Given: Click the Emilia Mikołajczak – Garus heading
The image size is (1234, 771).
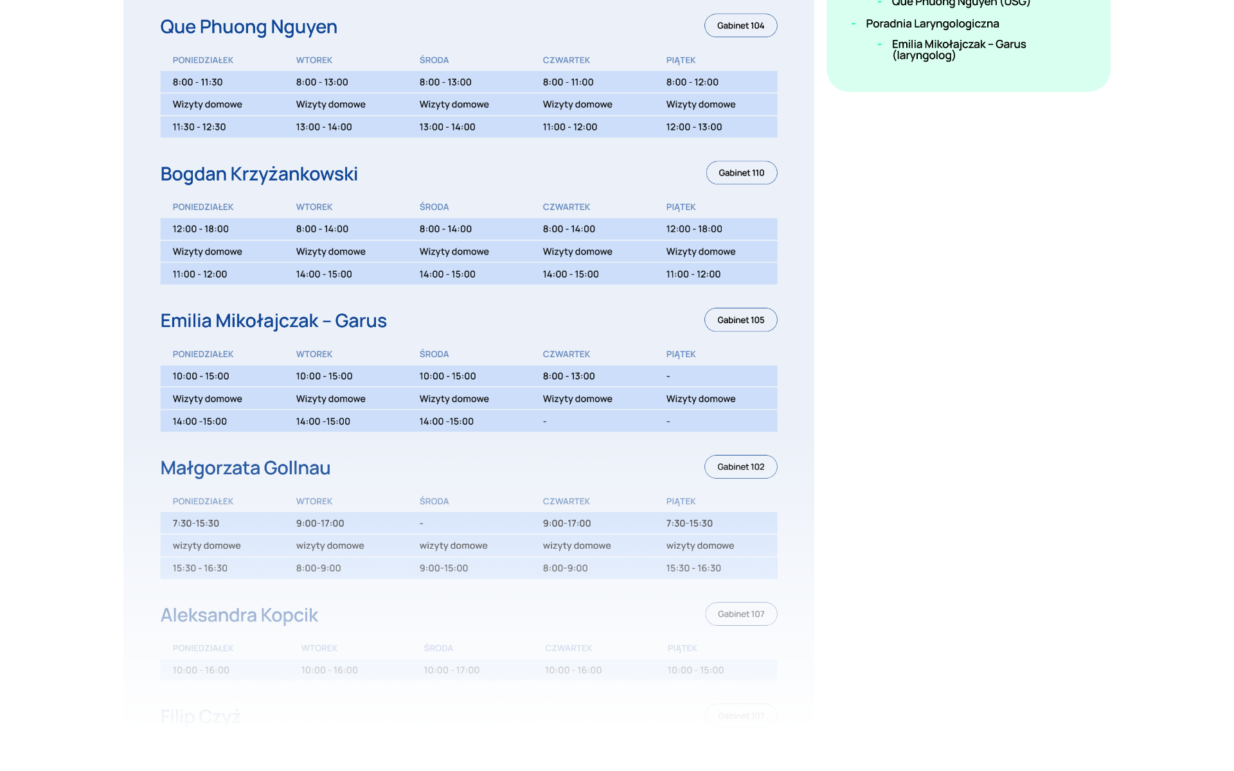Looking at the screenshot, I should pyautogui.click(x=273, y=321).
